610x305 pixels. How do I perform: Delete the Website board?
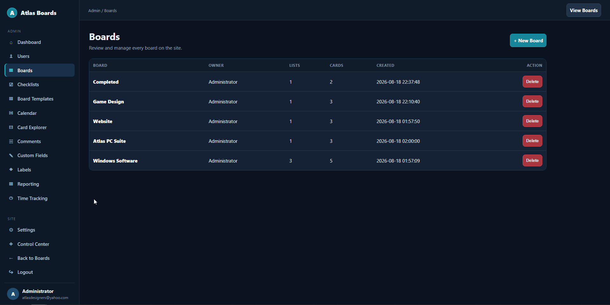[x=532, y=121]
